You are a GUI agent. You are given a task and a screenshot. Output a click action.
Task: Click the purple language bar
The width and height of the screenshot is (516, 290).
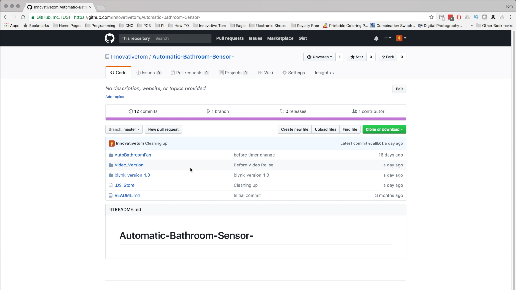click(x=255, y=119)
